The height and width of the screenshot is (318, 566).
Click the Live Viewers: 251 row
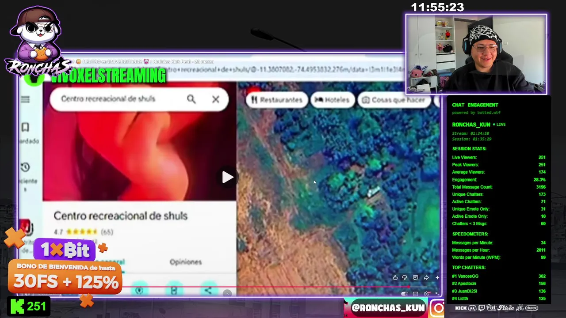[x=499, y=158]
